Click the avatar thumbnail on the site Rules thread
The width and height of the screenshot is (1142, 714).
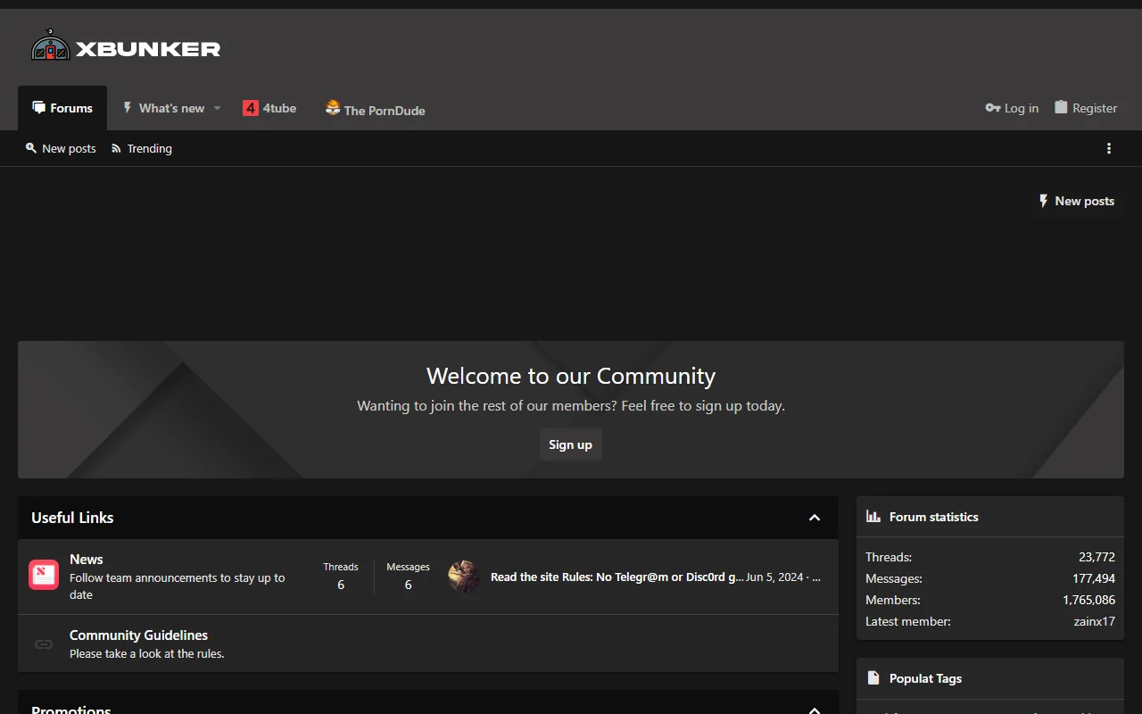click(x=463, y=577)
